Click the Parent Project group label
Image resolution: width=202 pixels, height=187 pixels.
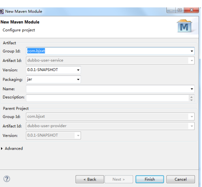pyautogui.click(x=16, y=108)
